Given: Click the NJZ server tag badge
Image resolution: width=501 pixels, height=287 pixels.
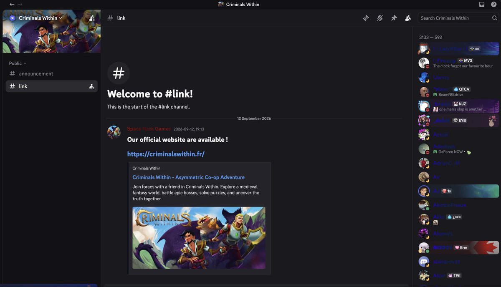Looking at the screenshot, I should click(x=460, y=104).
